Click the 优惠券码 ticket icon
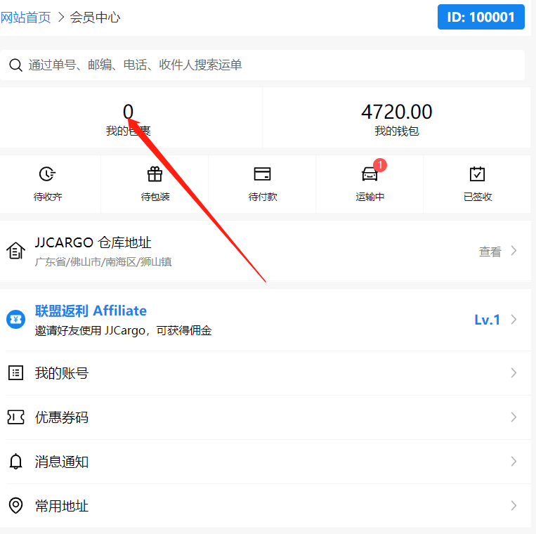536x534 pixels. [x=15, y=417]
